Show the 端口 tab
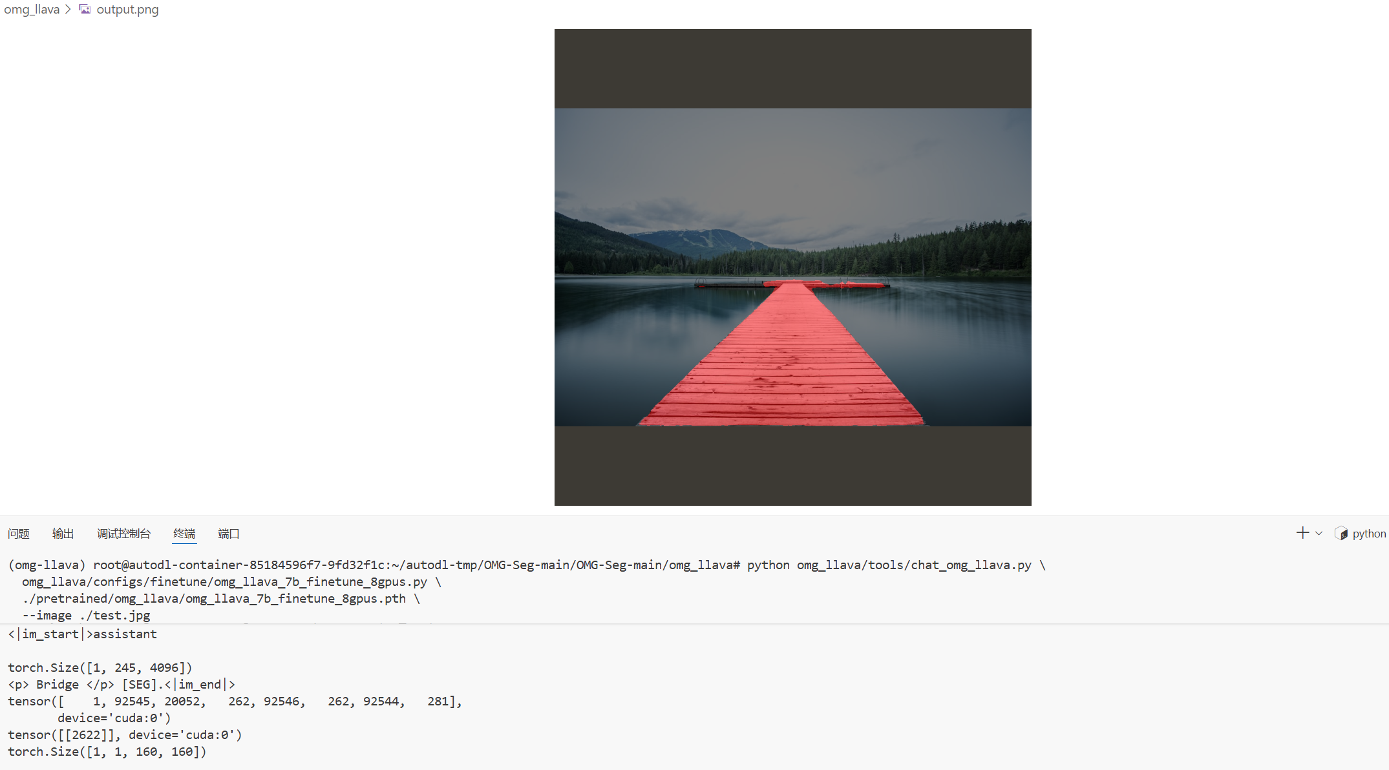This screenshot has width=1389, height=770. (x=229, y=534)
